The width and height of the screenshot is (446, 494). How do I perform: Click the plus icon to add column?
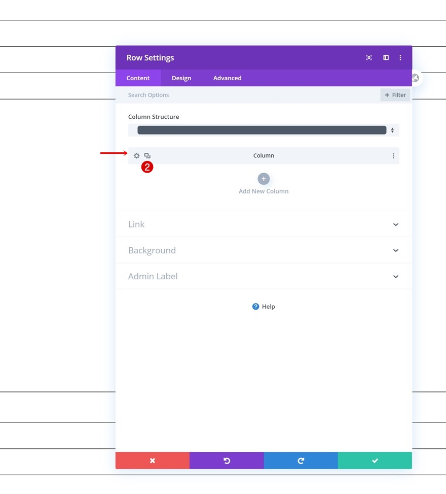[264, 179]
